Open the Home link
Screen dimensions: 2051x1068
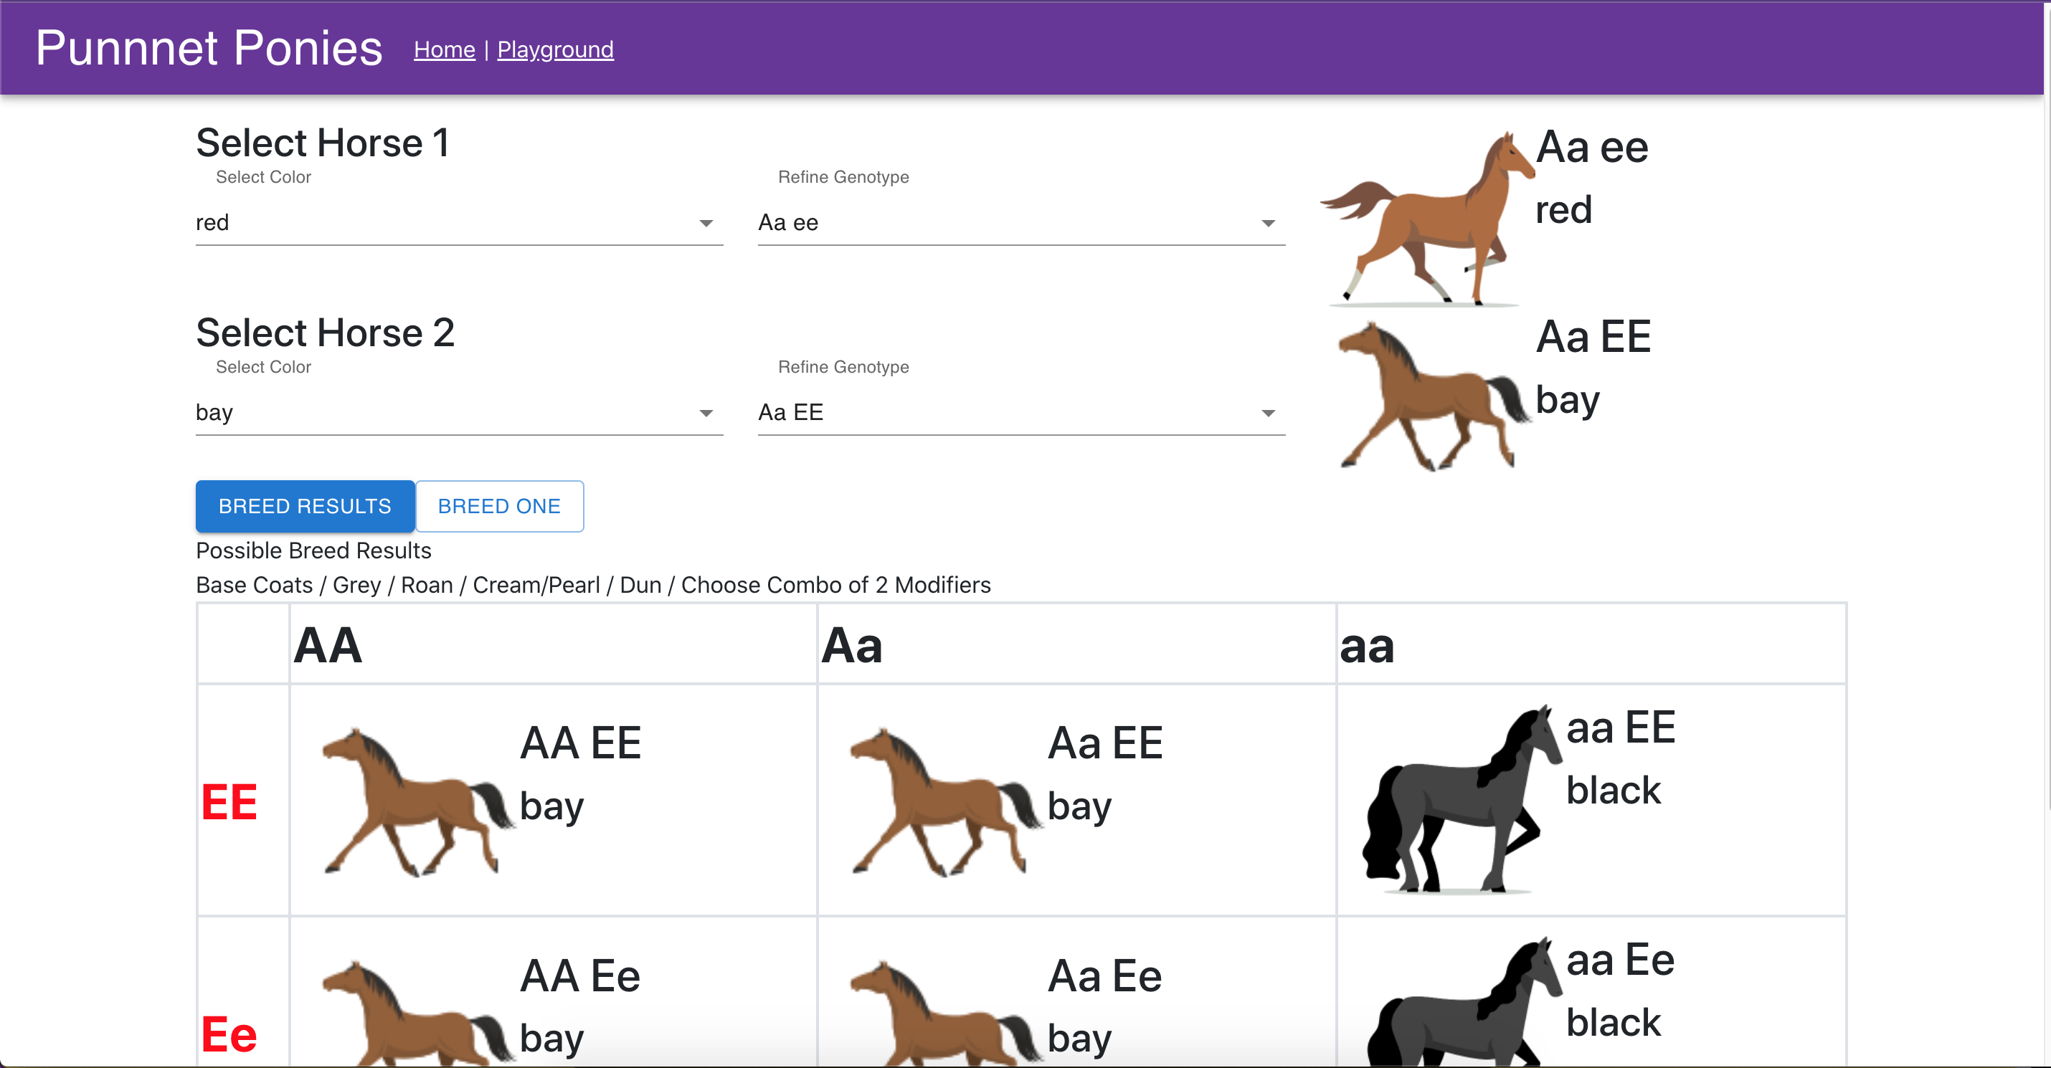coord(445,49)
